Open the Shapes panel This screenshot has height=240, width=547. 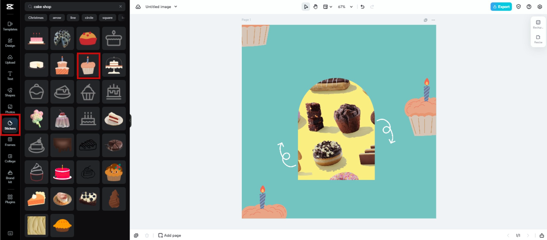pos(10,92)
